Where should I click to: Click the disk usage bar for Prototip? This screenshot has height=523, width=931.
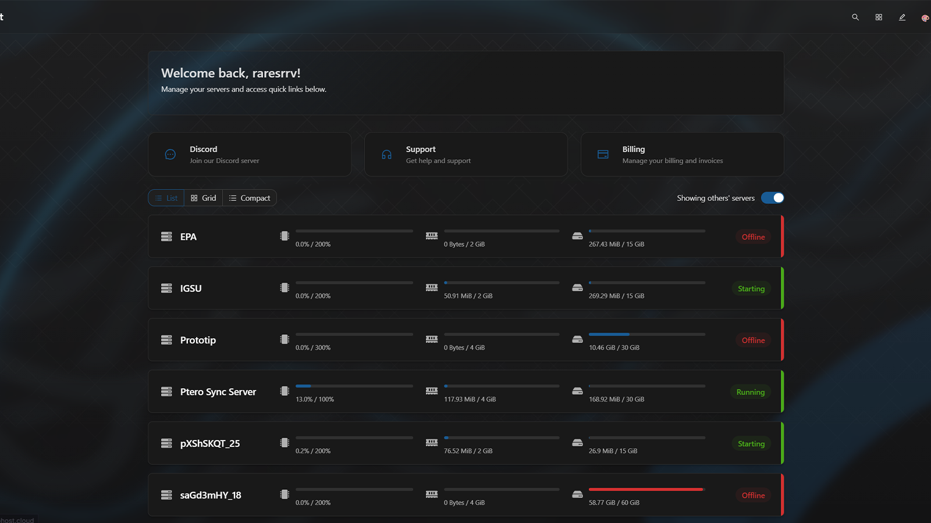coord(647,334)
